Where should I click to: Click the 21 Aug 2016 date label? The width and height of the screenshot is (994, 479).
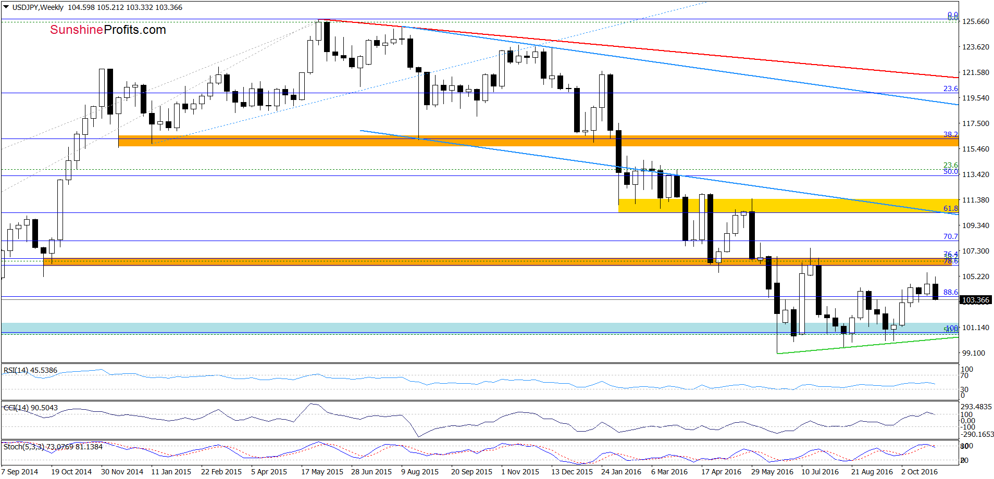click(872, 472)
